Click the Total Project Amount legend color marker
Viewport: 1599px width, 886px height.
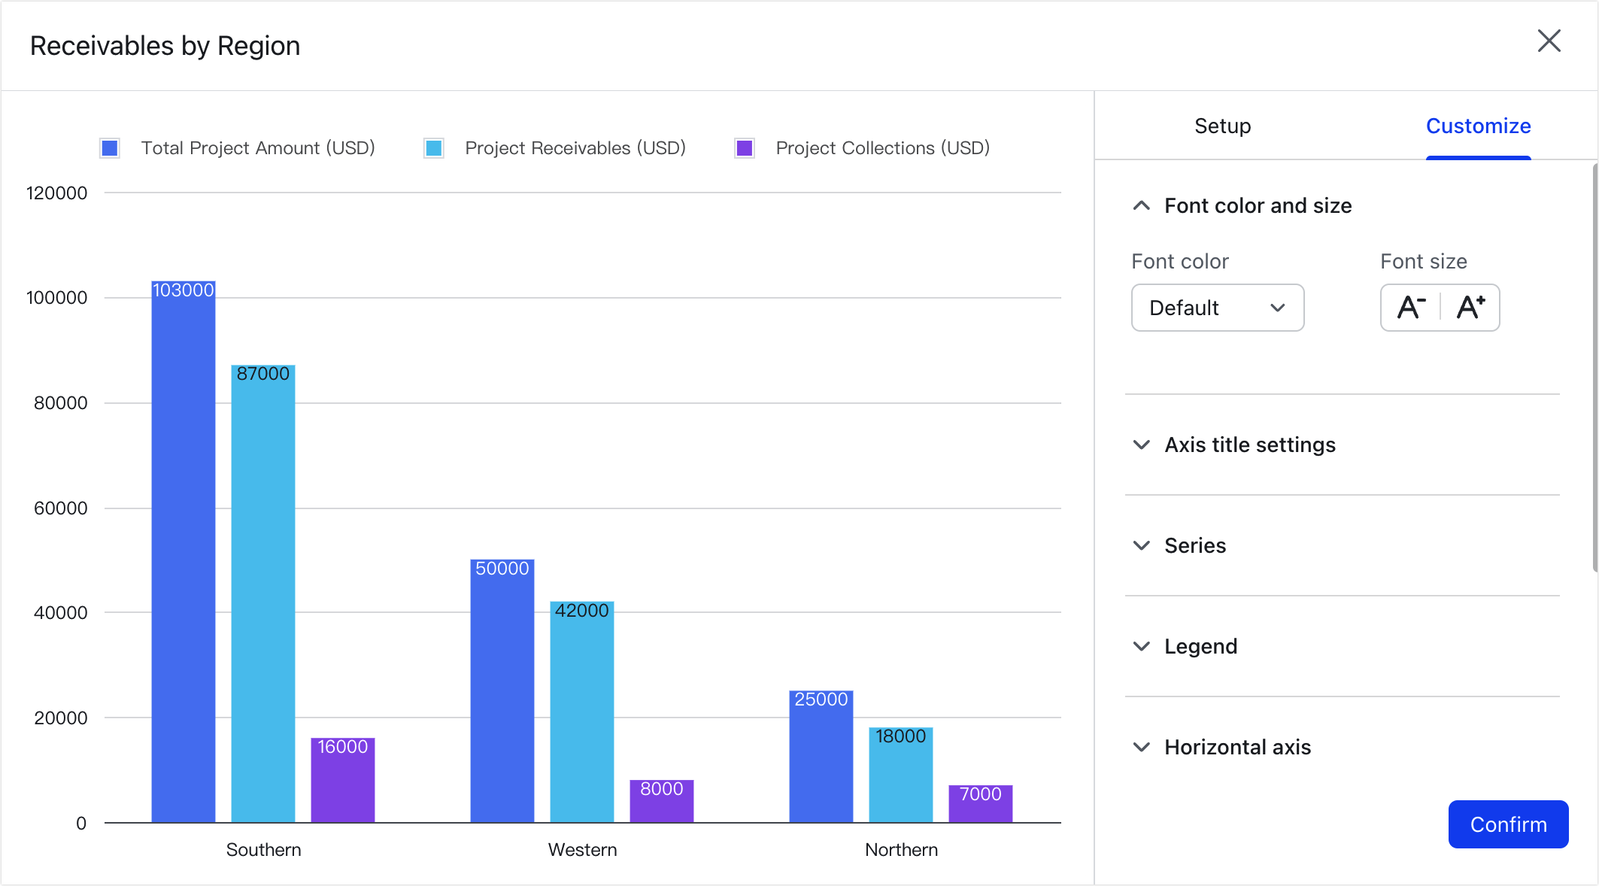coord(109,147)
